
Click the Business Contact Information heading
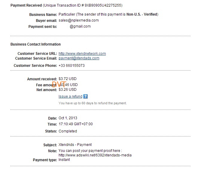tap(36, 44)
